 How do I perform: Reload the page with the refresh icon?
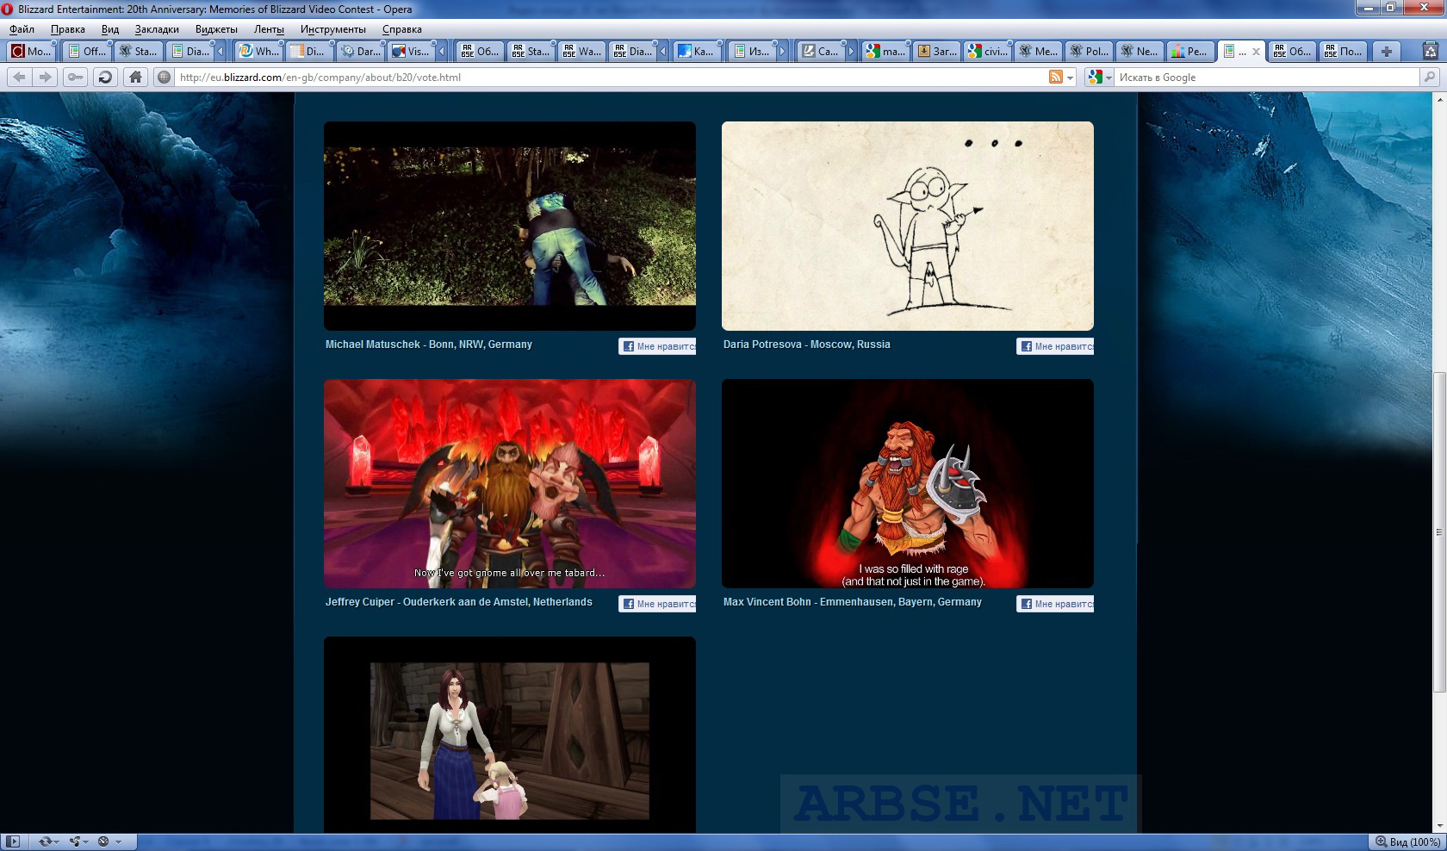click(104, 77)
